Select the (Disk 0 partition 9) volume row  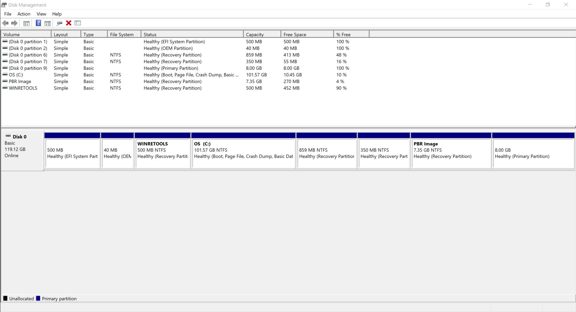click(x=185, y=68)
